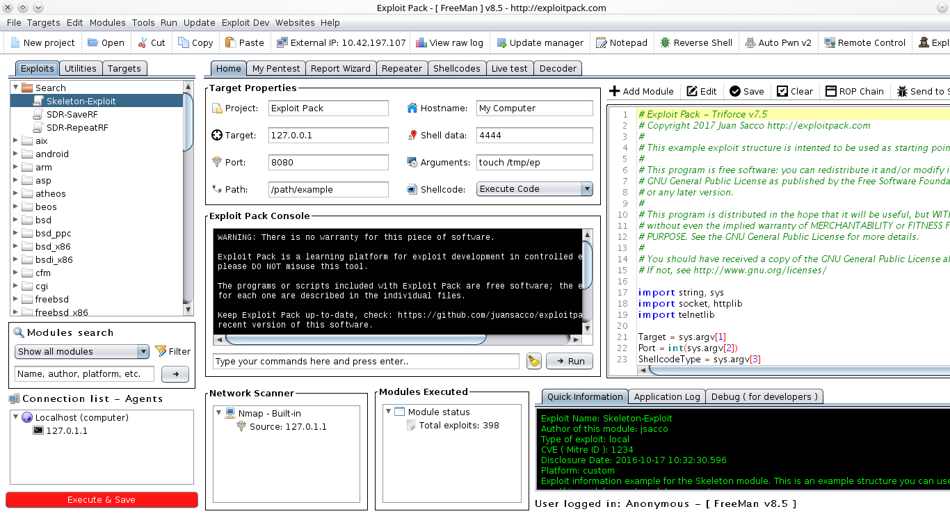
Task: Open the Report Wizard tab
Action: coord(341,68)
